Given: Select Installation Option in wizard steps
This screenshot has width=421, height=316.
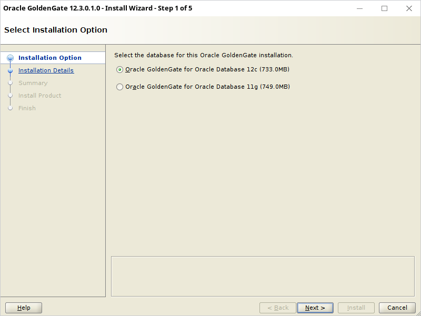Looking at the screenshot, I should click(x=49, y=58).
